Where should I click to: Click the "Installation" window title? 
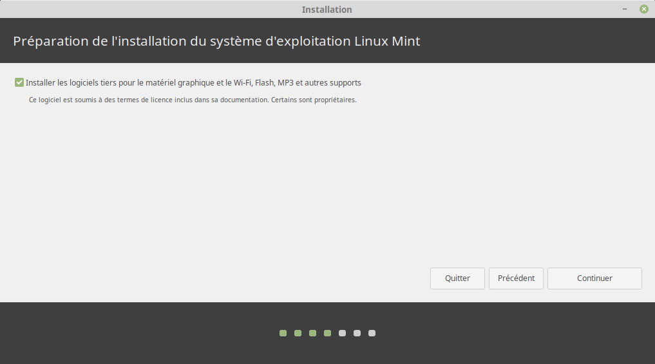(x=327, y=10)
